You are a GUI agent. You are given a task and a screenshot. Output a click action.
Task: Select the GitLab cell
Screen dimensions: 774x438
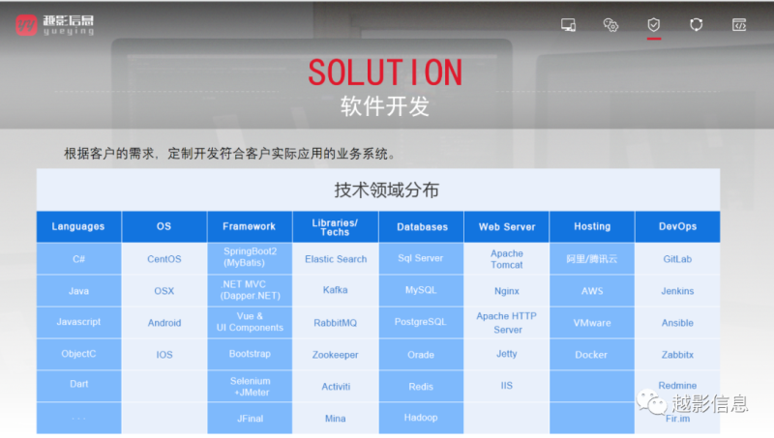pyautogui.click(x=677, y=258)
